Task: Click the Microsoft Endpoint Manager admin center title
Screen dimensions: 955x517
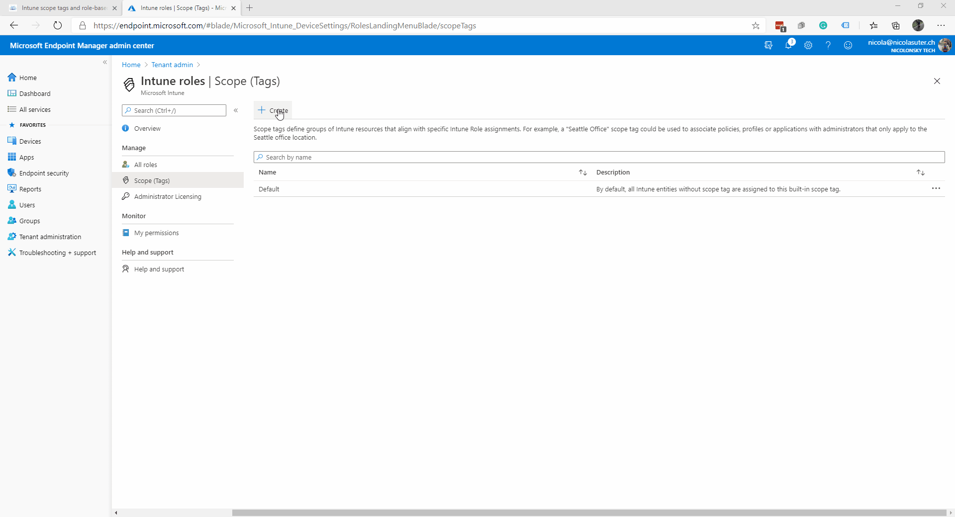Action: pyautogui.click(x=82, y=45)
